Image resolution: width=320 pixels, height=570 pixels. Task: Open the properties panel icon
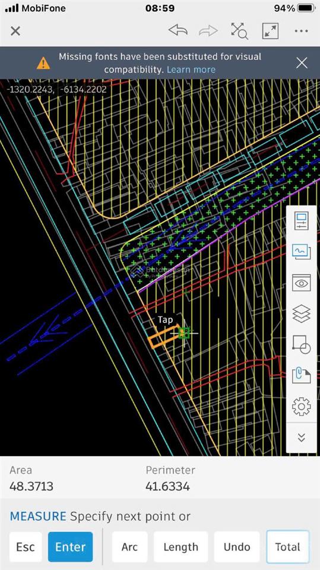(302, 221)
